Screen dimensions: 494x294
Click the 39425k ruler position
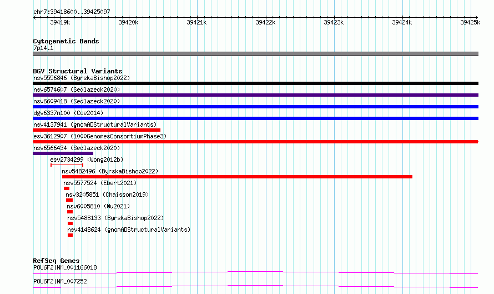[470, 22]
